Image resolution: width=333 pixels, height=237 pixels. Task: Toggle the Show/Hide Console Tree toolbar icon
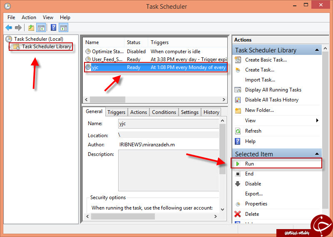pyautogui.click(x=41, y=27)
